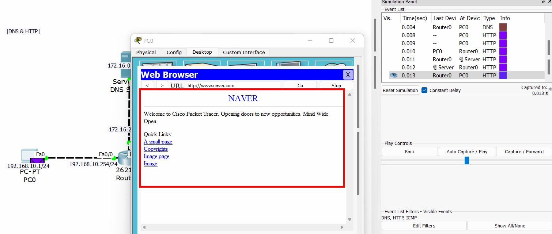Select the 0.013 event time cell
This screenshot has height=234, width=552.
tap(409, 75)
